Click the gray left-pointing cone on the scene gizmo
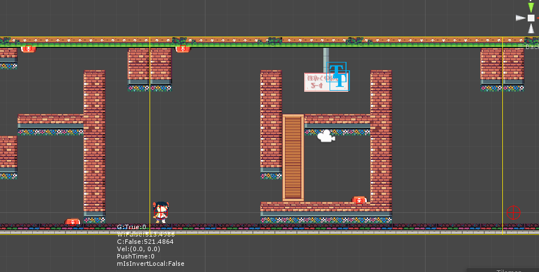Screen dimensions: 539x272 tap(520, 18)
